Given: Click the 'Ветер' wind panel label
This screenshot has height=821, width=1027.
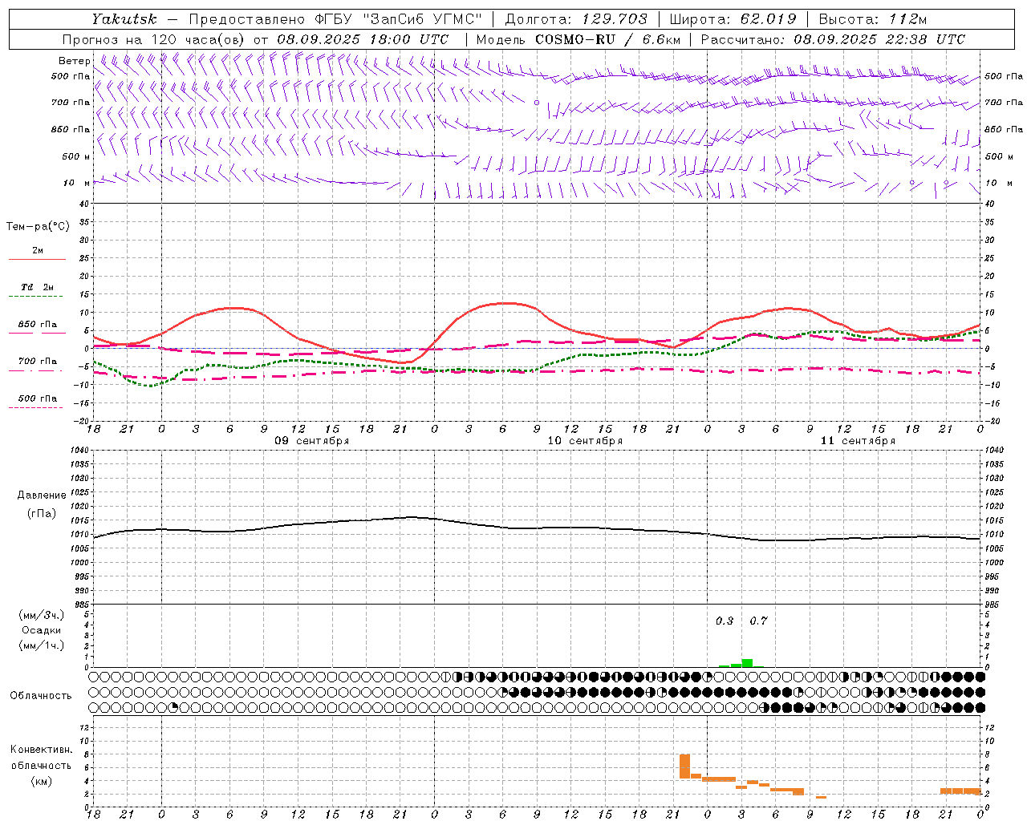Looking at the screenshot, I should (75, 61).
